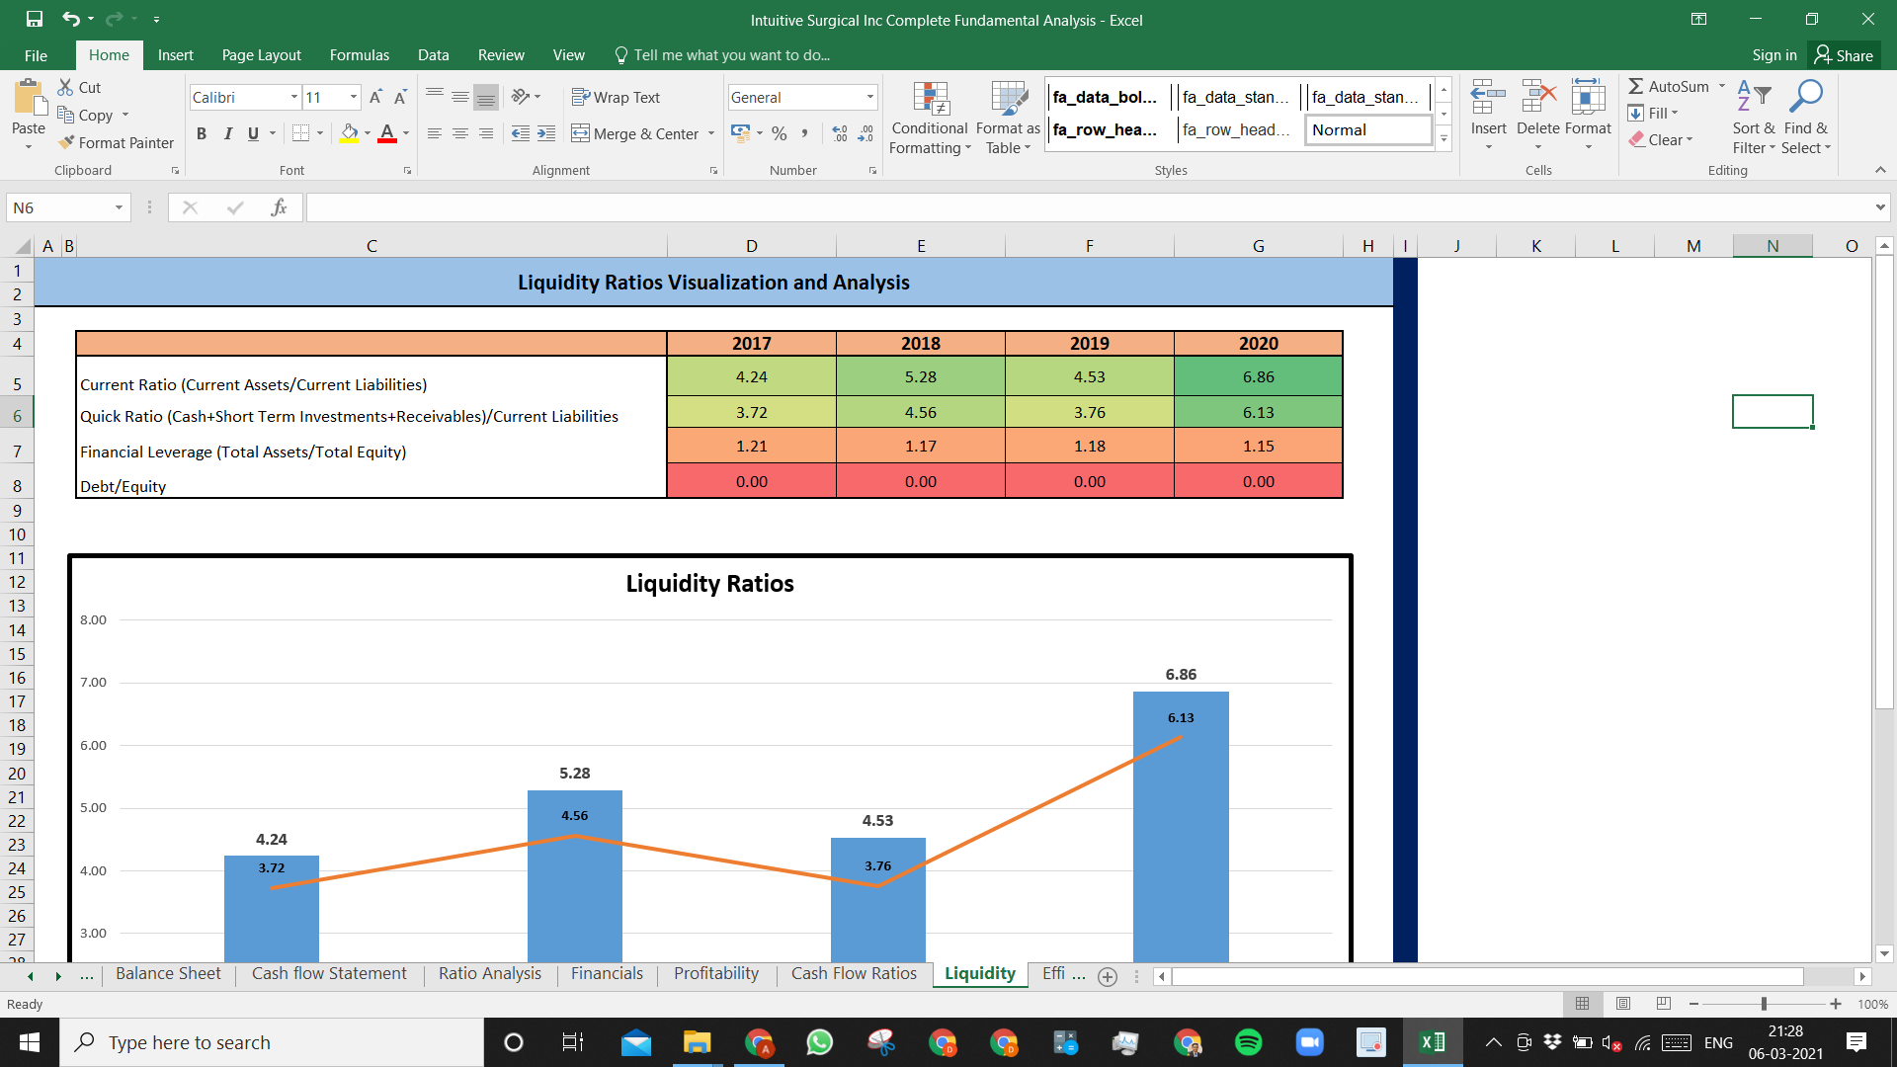The image size is (1897, 1067).
Task: Open AutoSum dropdown arrow
Action: (x=1721, y=86)
